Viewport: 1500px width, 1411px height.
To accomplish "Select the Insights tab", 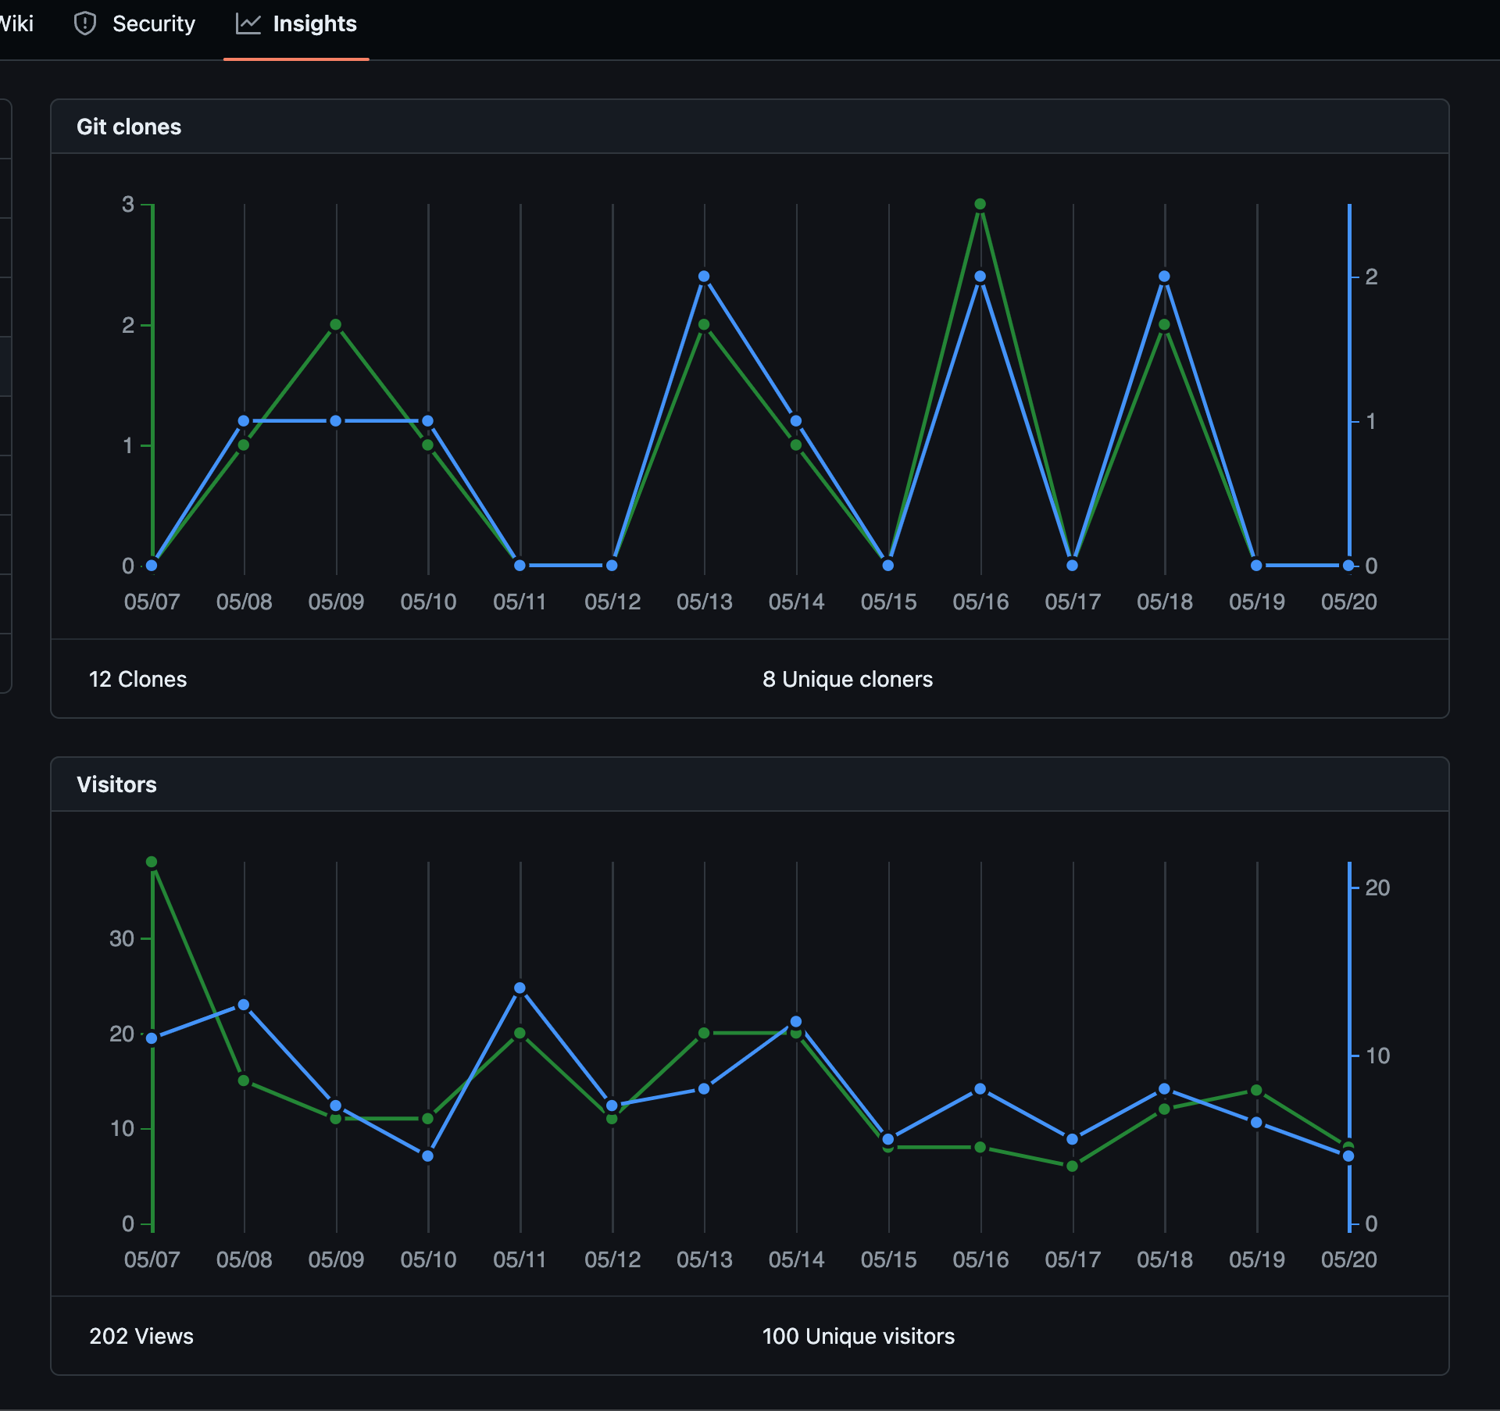I will pos(314,23).
